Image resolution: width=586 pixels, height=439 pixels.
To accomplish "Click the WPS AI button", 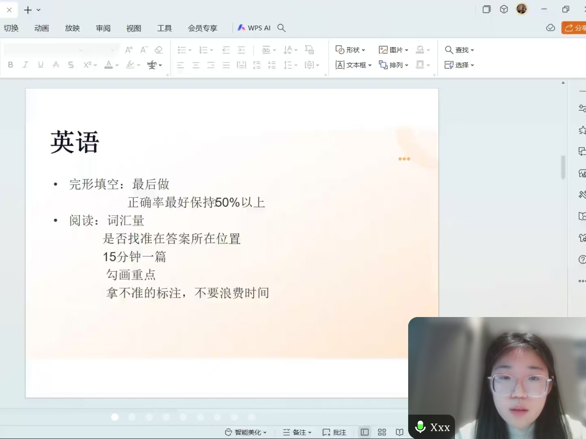I will [254, 28].
